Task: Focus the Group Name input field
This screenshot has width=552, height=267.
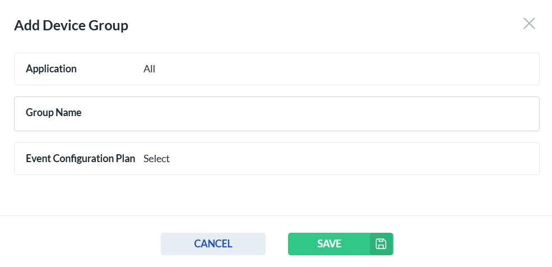Action: coord(308,113)
